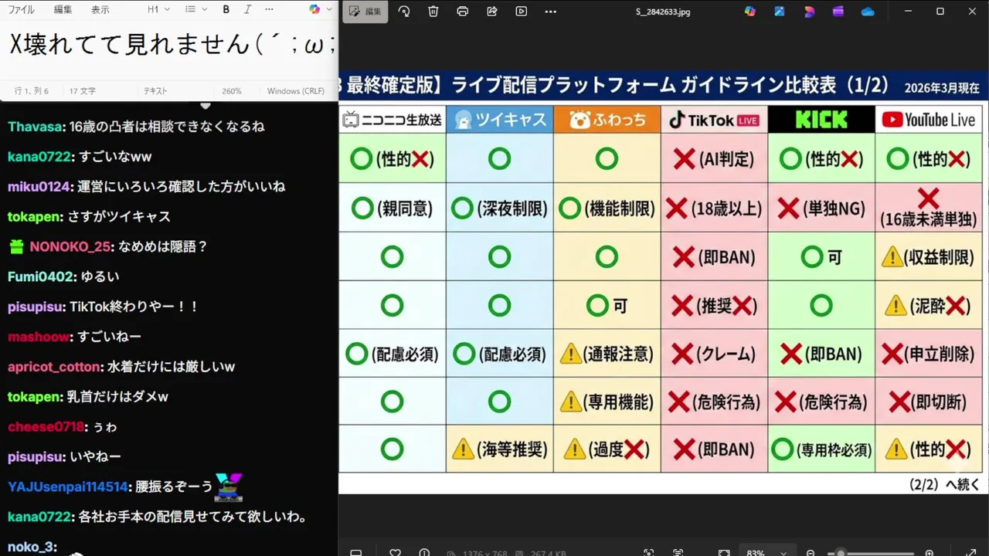Toggle the filmstrip icon in Photos bottom bar
This screenshot has width=989, height=556.
tap(356, 553)
